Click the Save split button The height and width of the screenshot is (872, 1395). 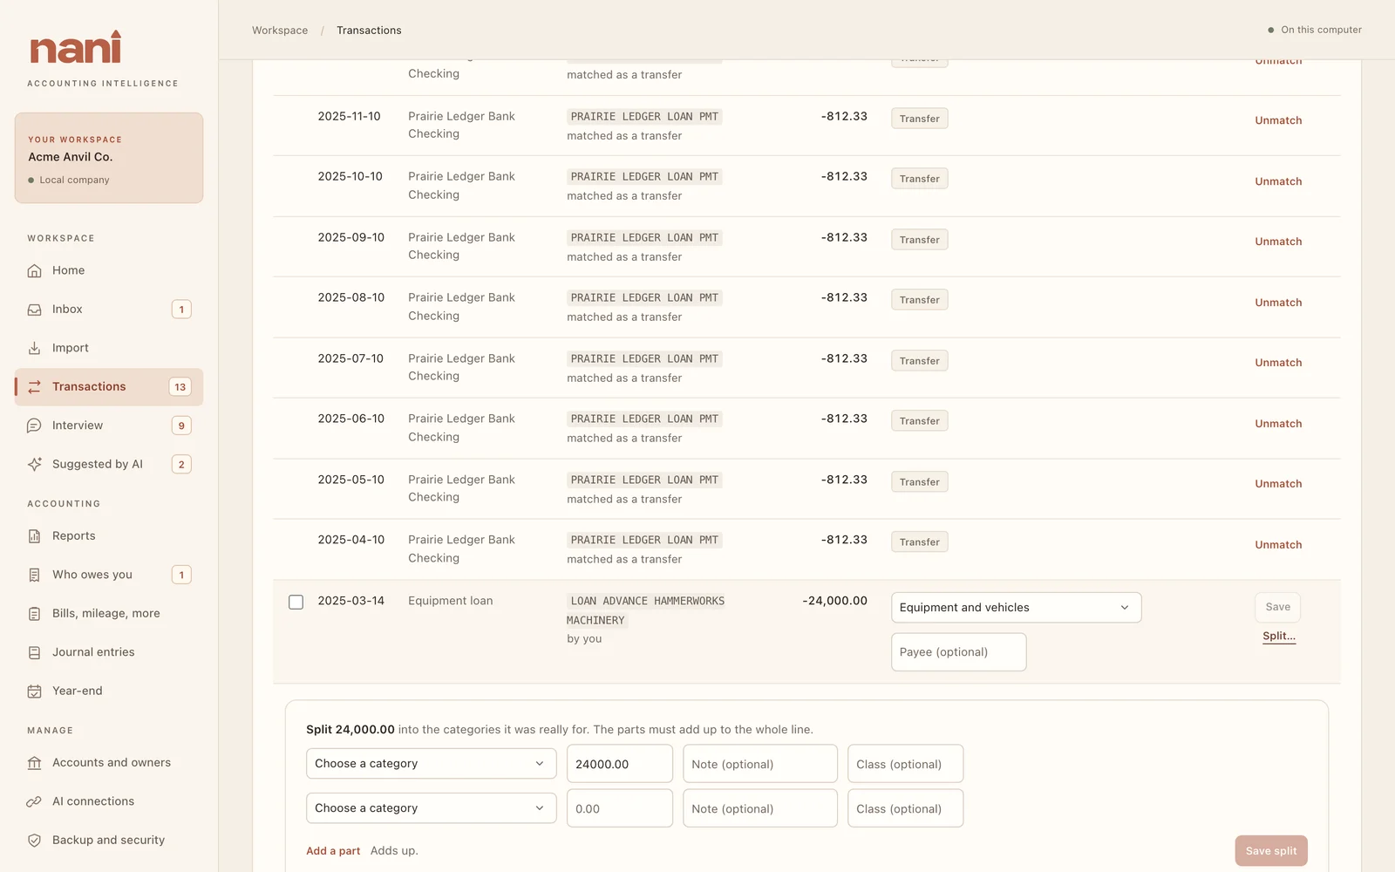click(1271, 851)
